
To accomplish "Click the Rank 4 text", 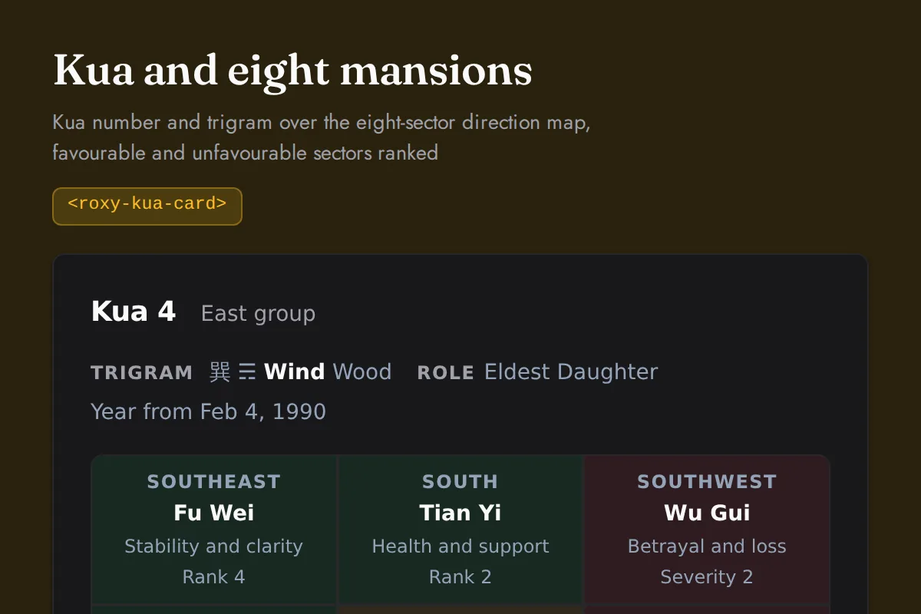I will click(x=214, y=577).
